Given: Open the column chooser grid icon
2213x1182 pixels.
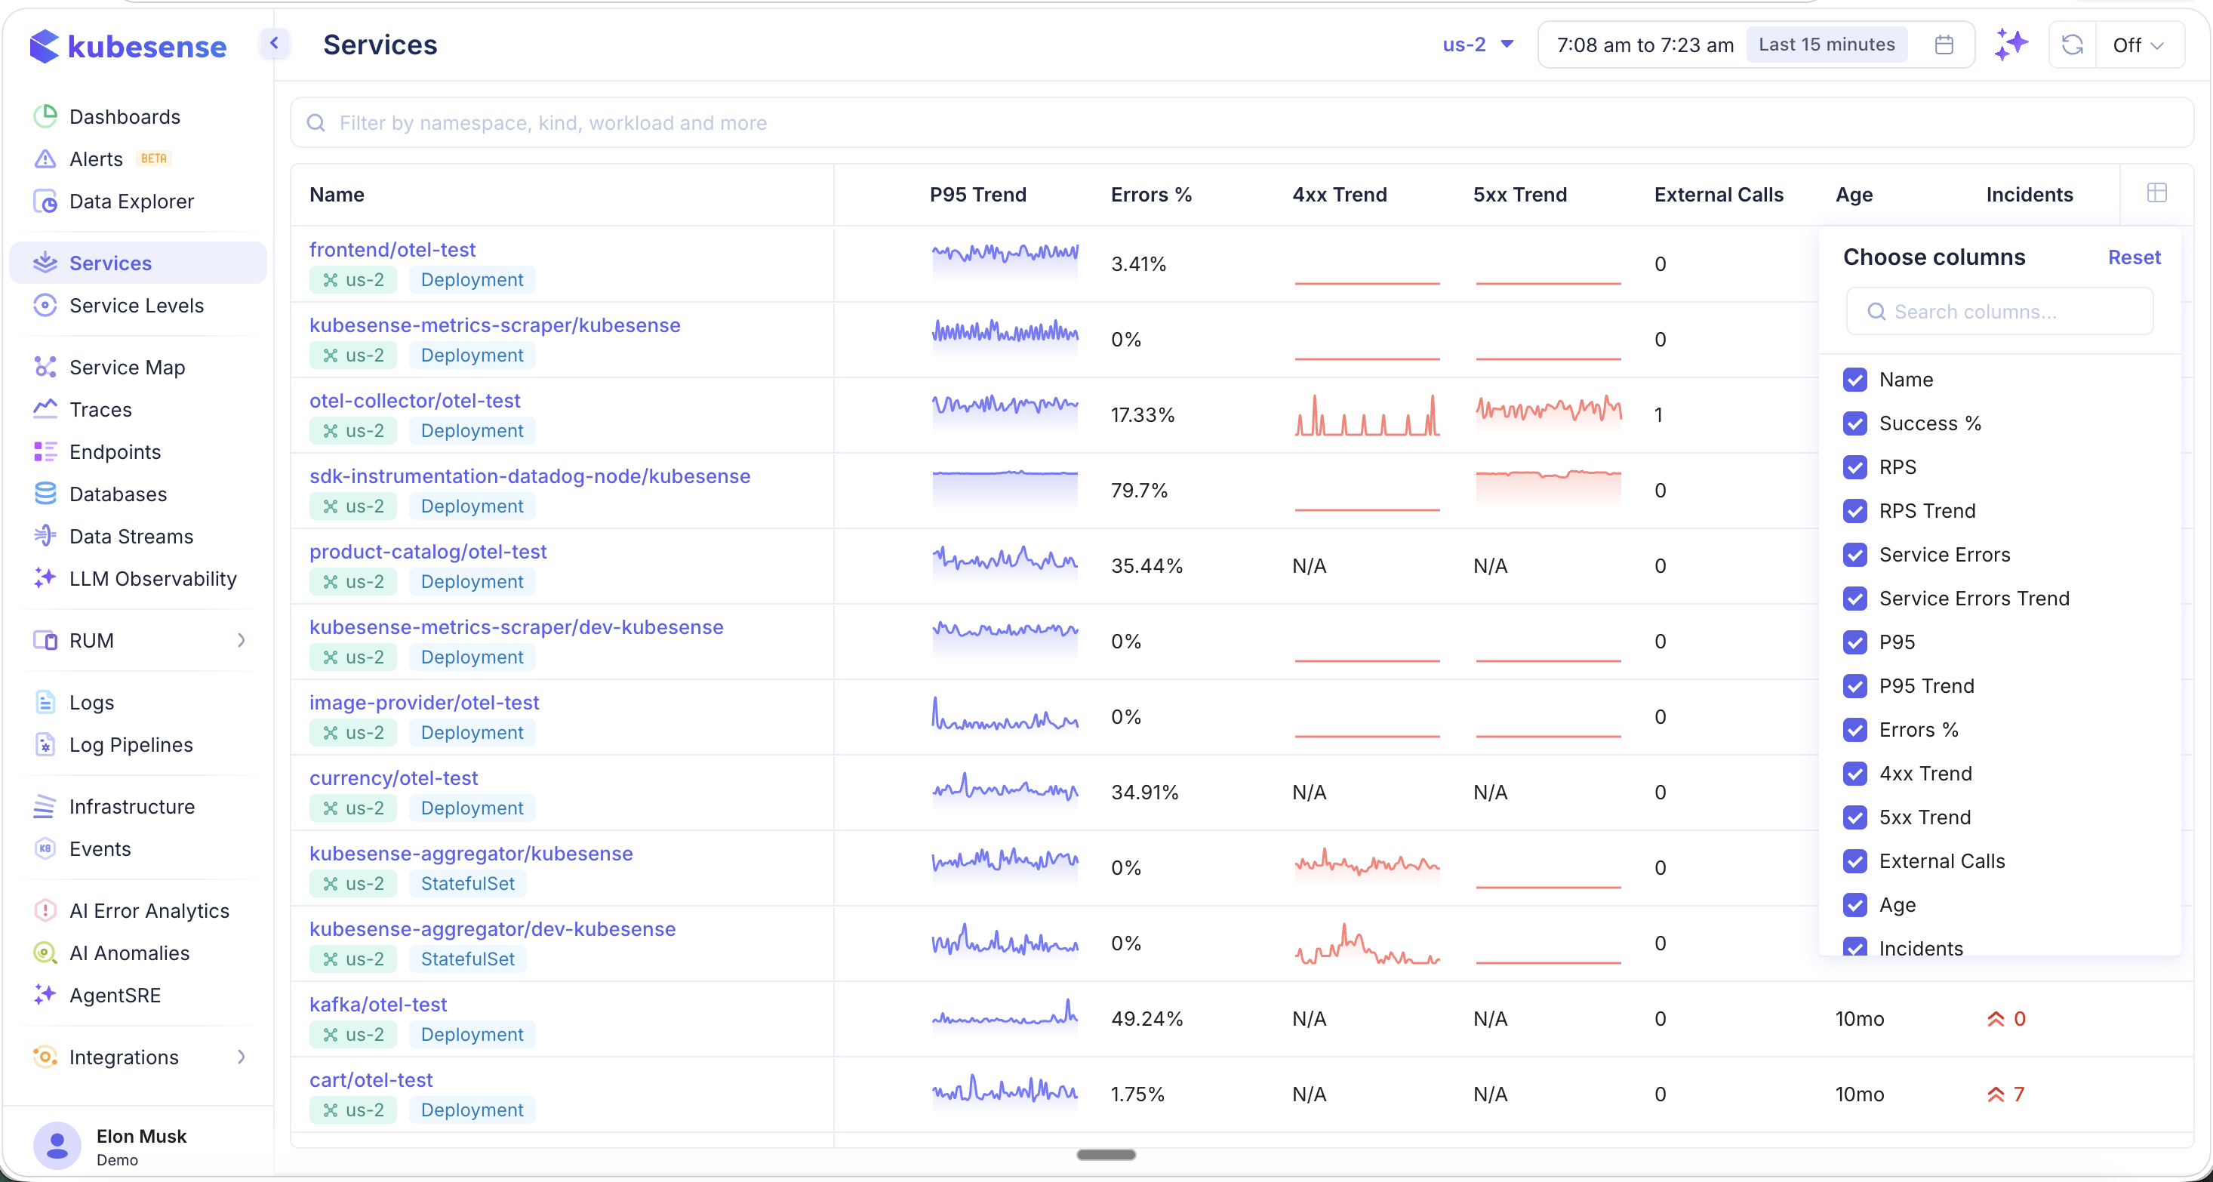Looking at the screenshot, I should [x=2156, y=193].
